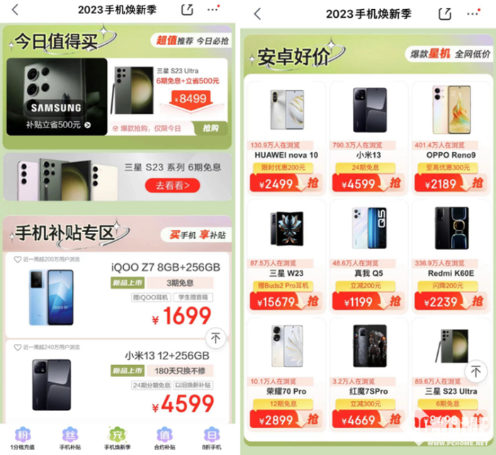
Task: Open the three-dot menu on right screen
Action: [473, 13]
